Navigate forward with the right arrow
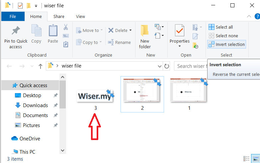 pyautogui.click(x=22, y=66)
